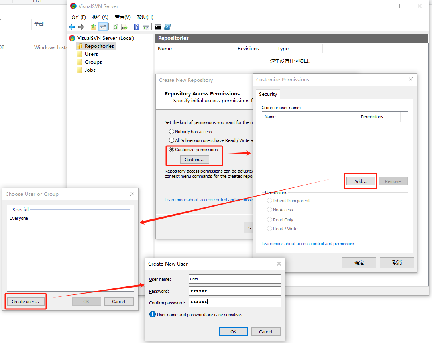Sort by Revisions column header

pos(255,49)
